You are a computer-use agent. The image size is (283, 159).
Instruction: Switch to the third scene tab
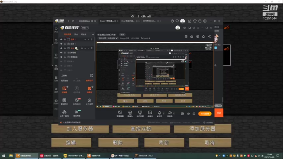[x=83, y=34]
